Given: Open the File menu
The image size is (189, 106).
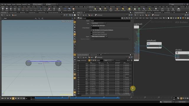Looking at the screenshot, I should (x=2, y=4).
